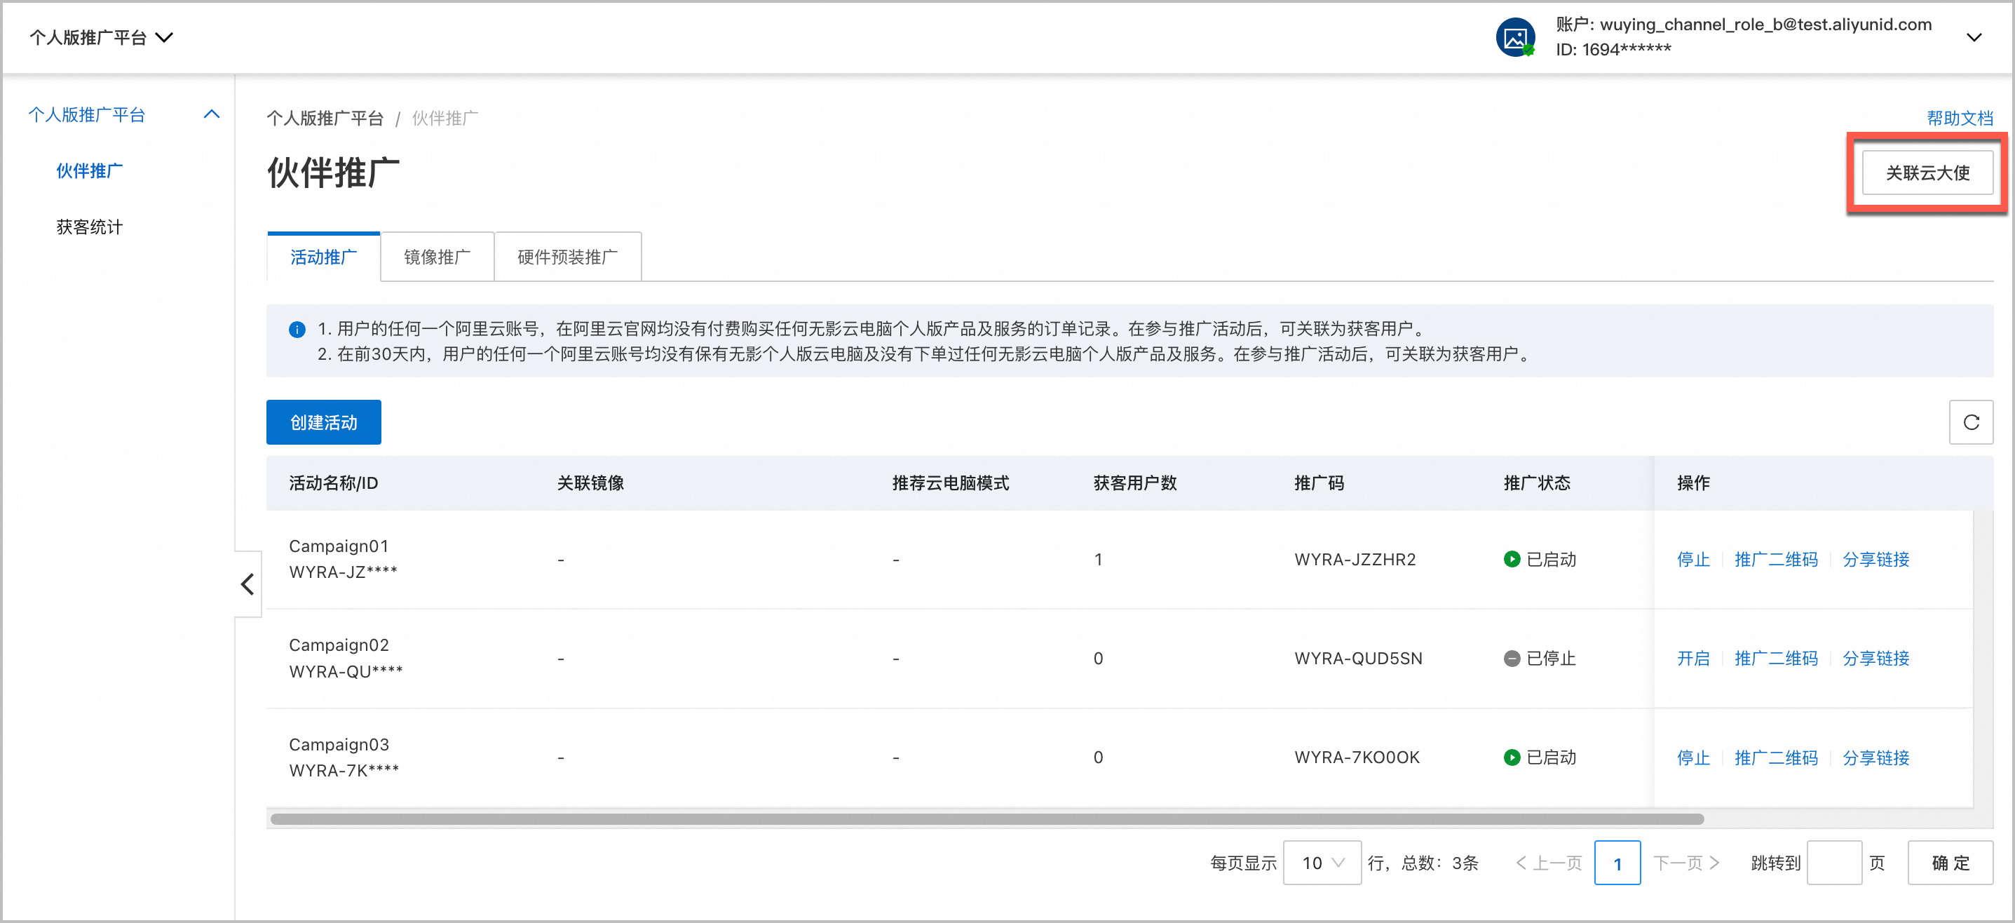This screenshot has width=2015, height=923.
Task: Refresh the campaign list
Action: [x=1972, y=422]
